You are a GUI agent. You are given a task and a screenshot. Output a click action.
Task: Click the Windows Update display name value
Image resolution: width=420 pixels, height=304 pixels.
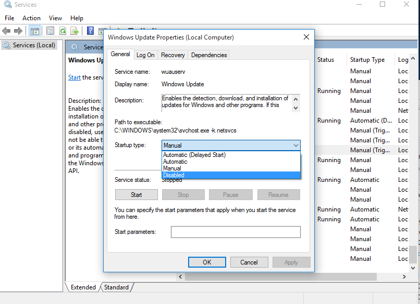[183, 84]
